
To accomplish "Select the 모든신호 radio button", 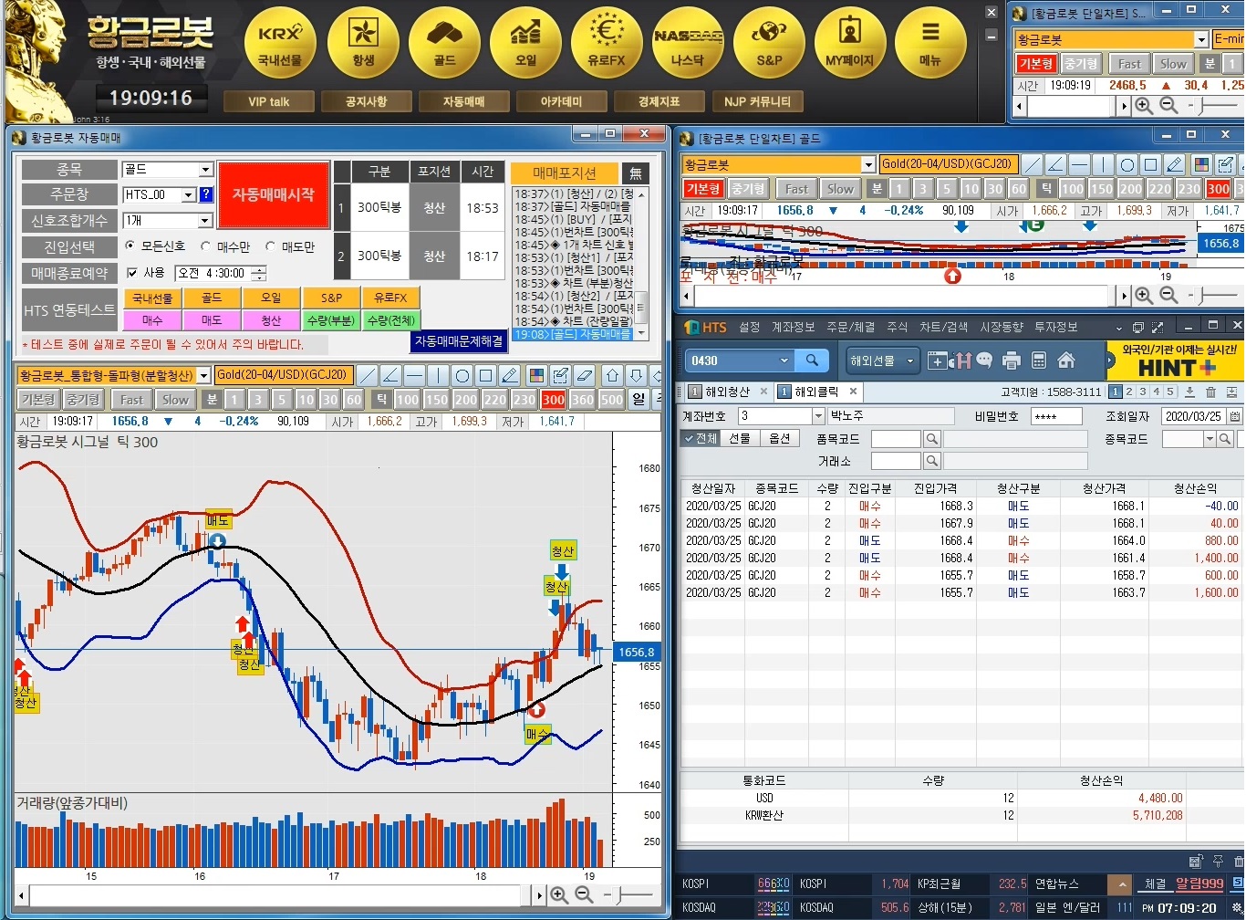I will [x=130, y=246].
